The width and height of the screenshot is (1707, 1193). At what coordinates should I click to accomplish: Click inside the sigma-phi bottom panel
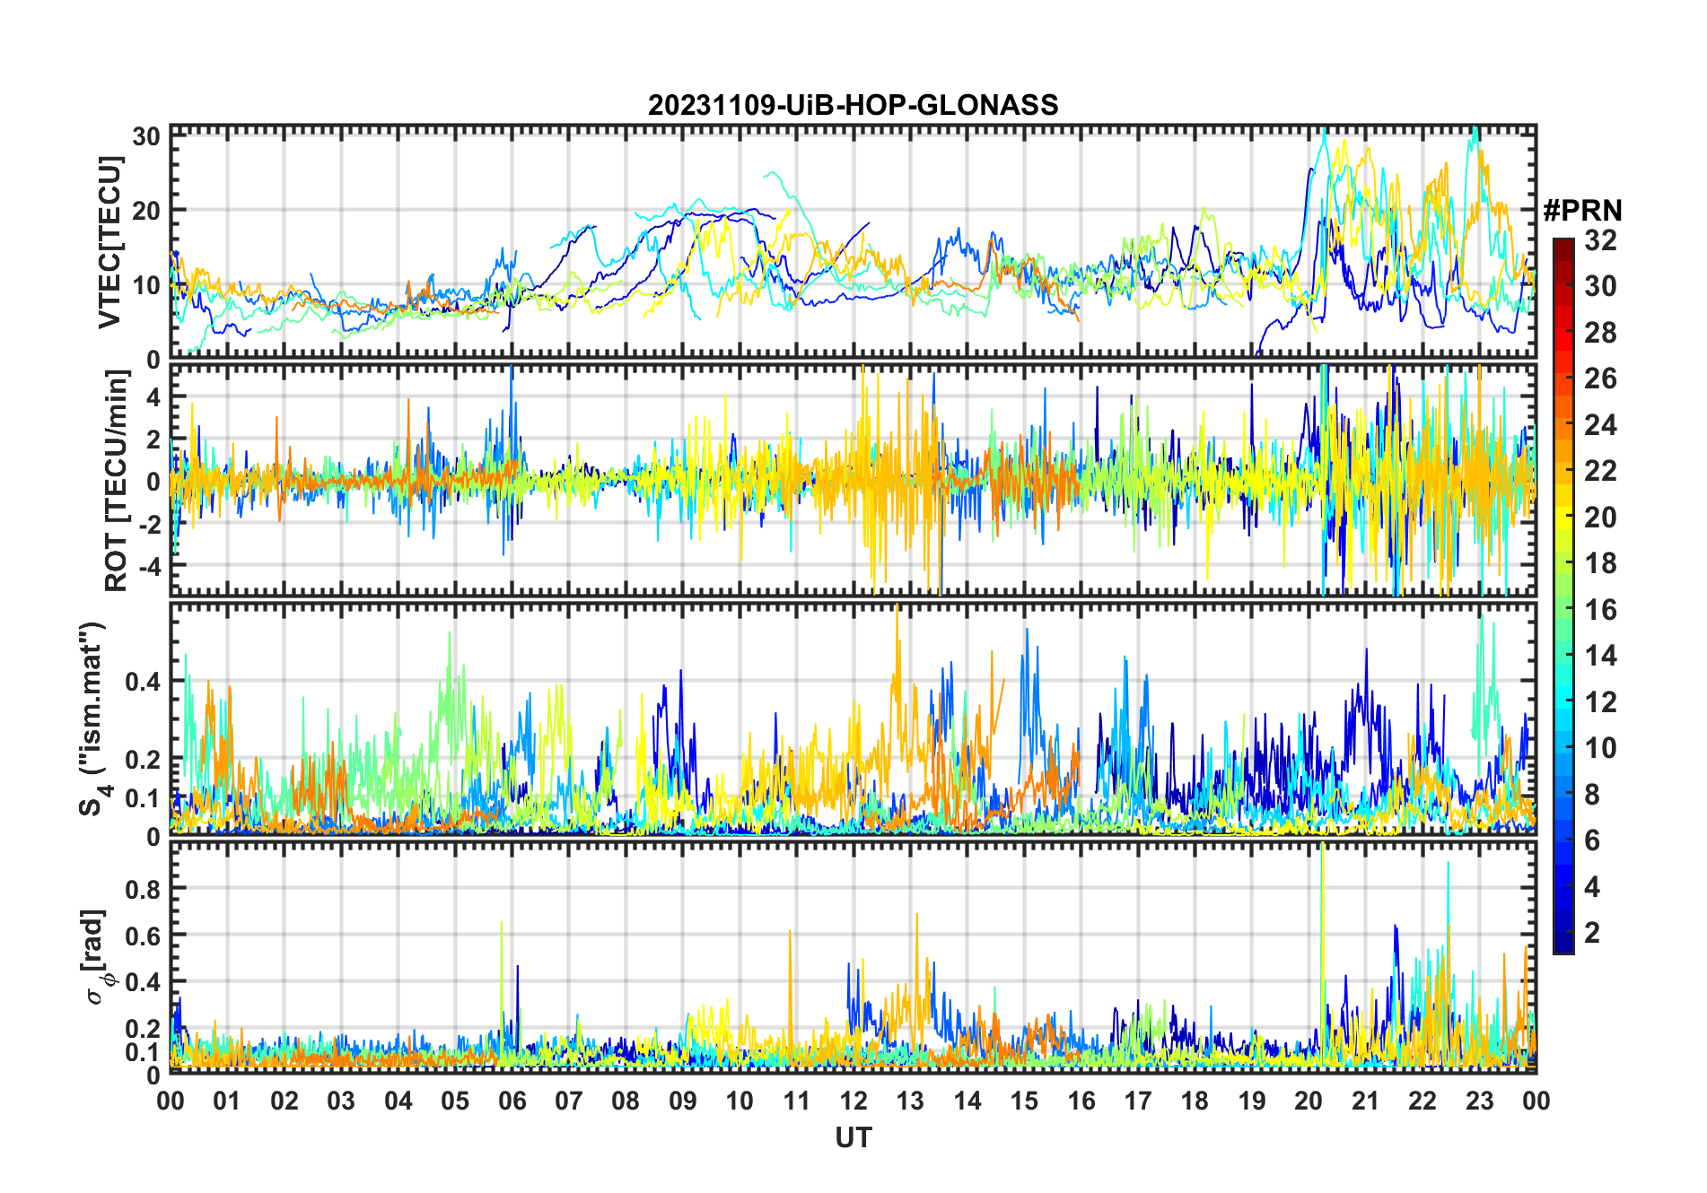click(x=853, y=957)
